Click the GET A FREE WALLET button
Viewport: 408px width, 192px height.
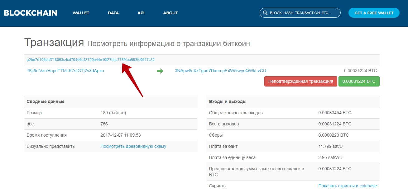(374, 13)
